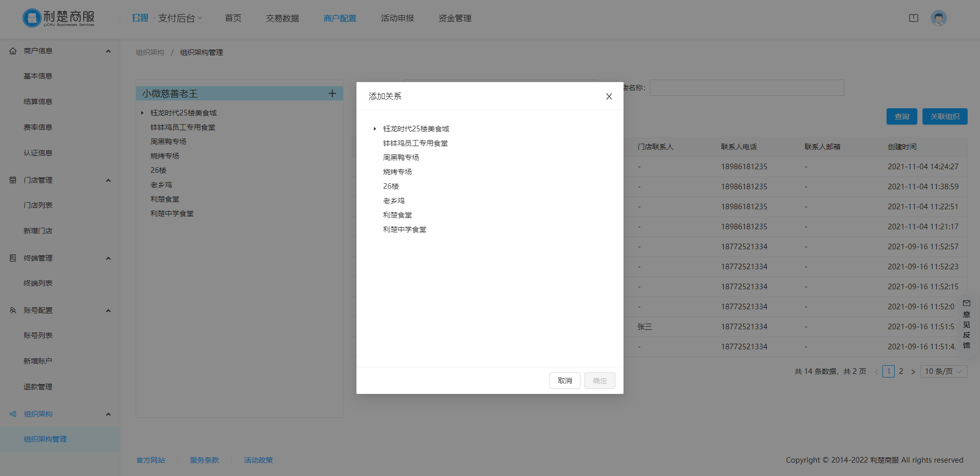Open the 10 条/页 page size dropdown
980x476 pixels.
(x=944, y=371)
